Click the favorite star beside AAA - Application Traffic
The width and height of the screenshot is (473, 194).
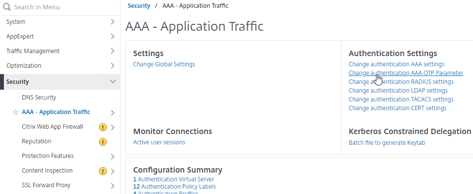[16, 112]
